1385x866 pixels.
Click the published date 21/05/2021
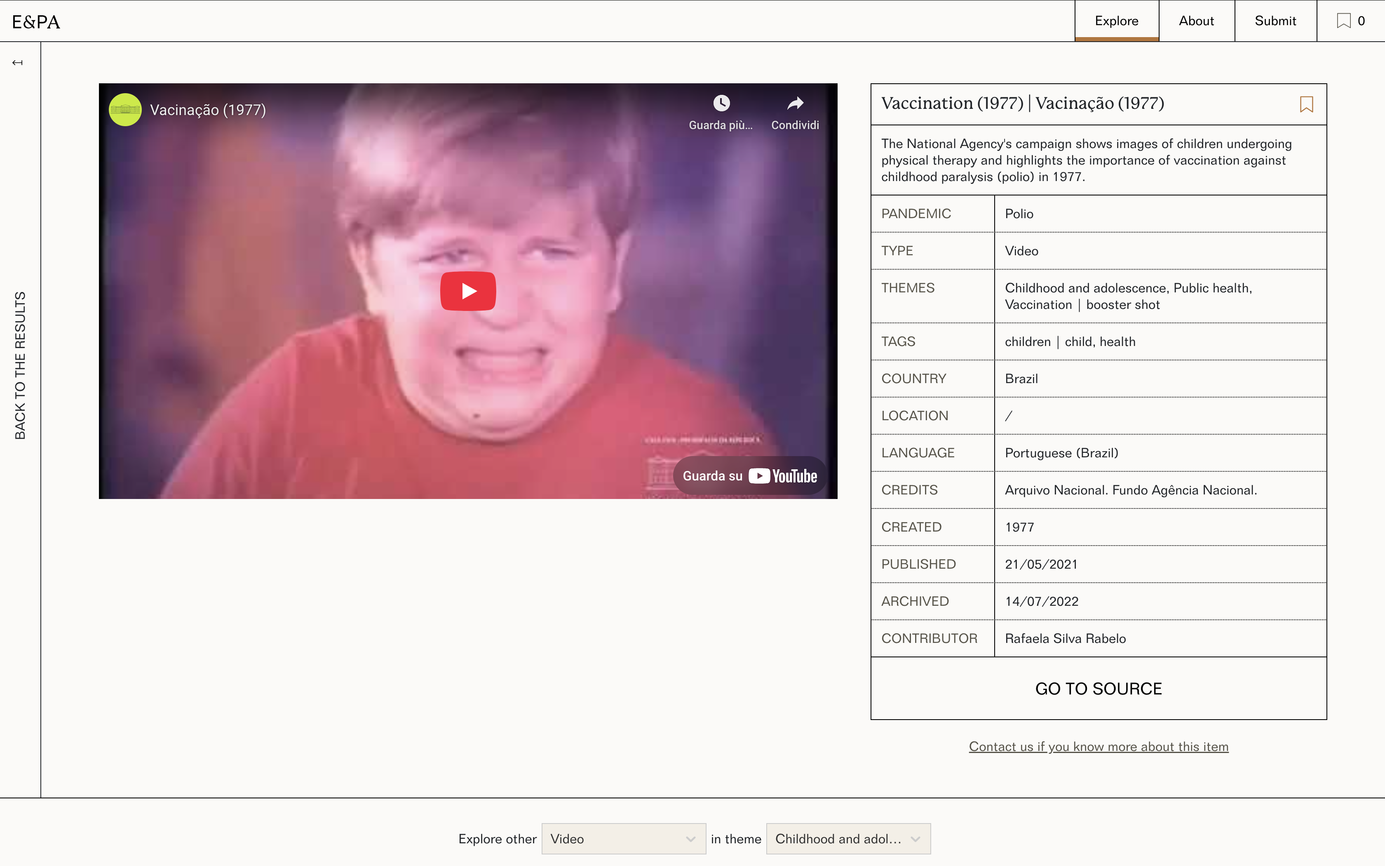coord(1041,564)
